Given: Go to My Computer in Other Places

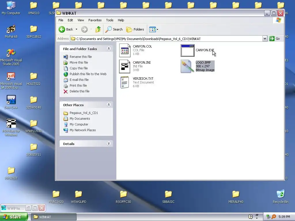Looking at the screenshot, I should [79, 124].
